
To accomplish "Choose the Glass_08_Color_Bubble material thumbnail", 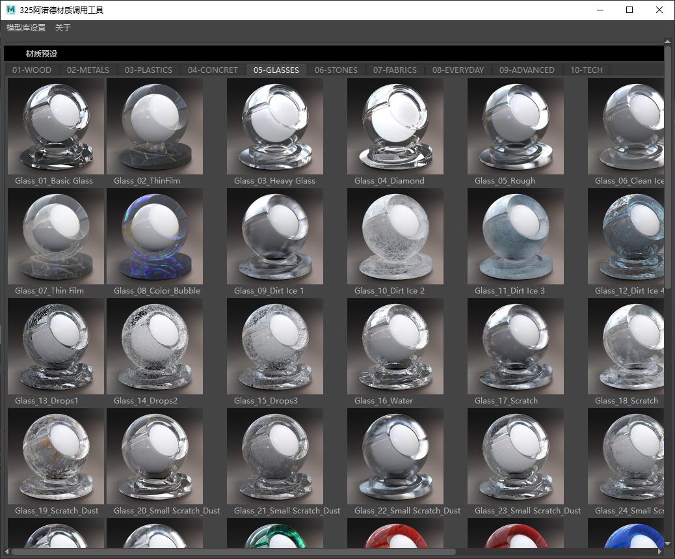I will pyautogui.click(x=155, y=236).
